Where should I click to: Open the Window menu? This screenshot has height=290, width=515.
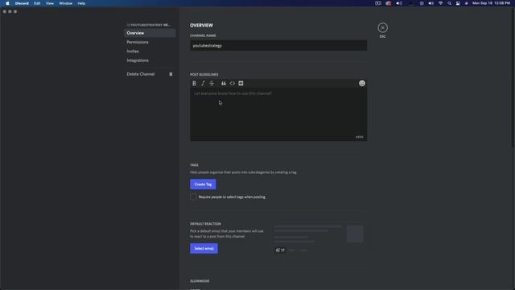pyautogui.click(x=66, y=3)
